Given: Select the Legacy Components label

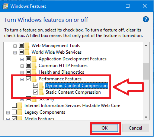Looking at the screenshot, I should click(x=45, y=112).
